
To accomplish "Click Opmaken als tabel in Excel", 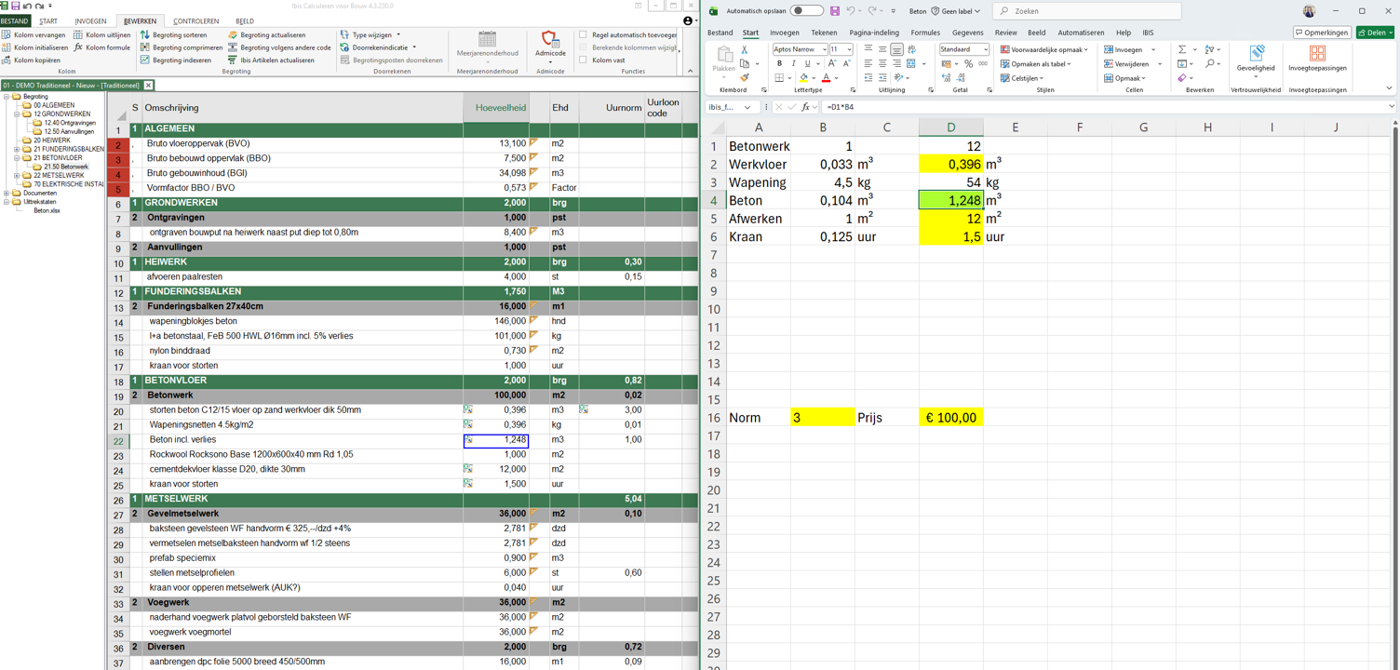I will [1036, 64].
